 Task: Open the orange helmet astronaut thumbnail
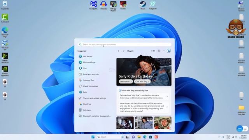click(x=163, y=123)
